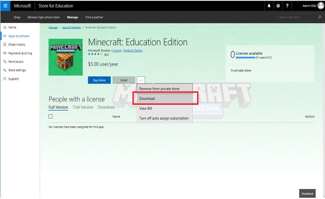This screenshot has height=199, width=325.
Task: Open the help question mark icon
Action: click(287, 6)
